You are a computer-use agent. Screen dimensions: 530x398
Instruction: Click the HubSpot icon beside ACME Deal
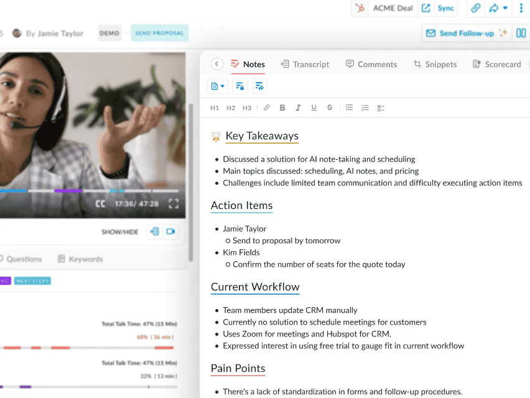coord(360,7)
